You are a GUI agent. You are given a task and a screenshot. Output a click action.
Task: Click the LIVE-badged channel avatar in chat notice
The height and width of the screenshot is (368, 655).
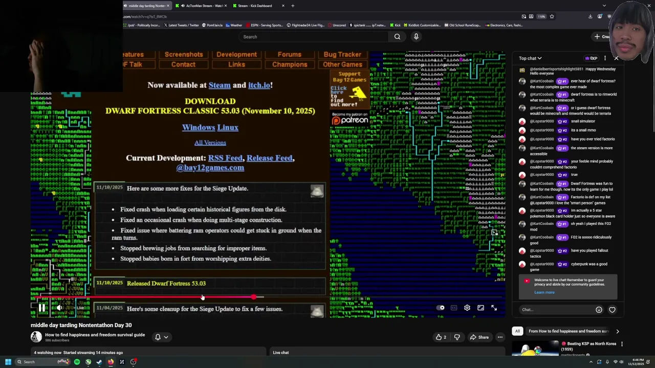(527, 281)
